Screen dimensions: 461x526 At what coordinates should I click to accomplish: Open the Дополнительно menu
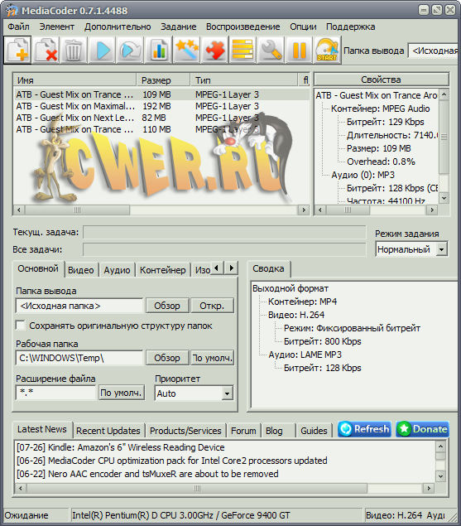point(118,27)
